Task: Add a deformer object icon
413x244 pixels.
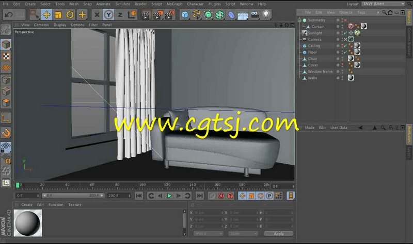Action: tap(231, 15)
